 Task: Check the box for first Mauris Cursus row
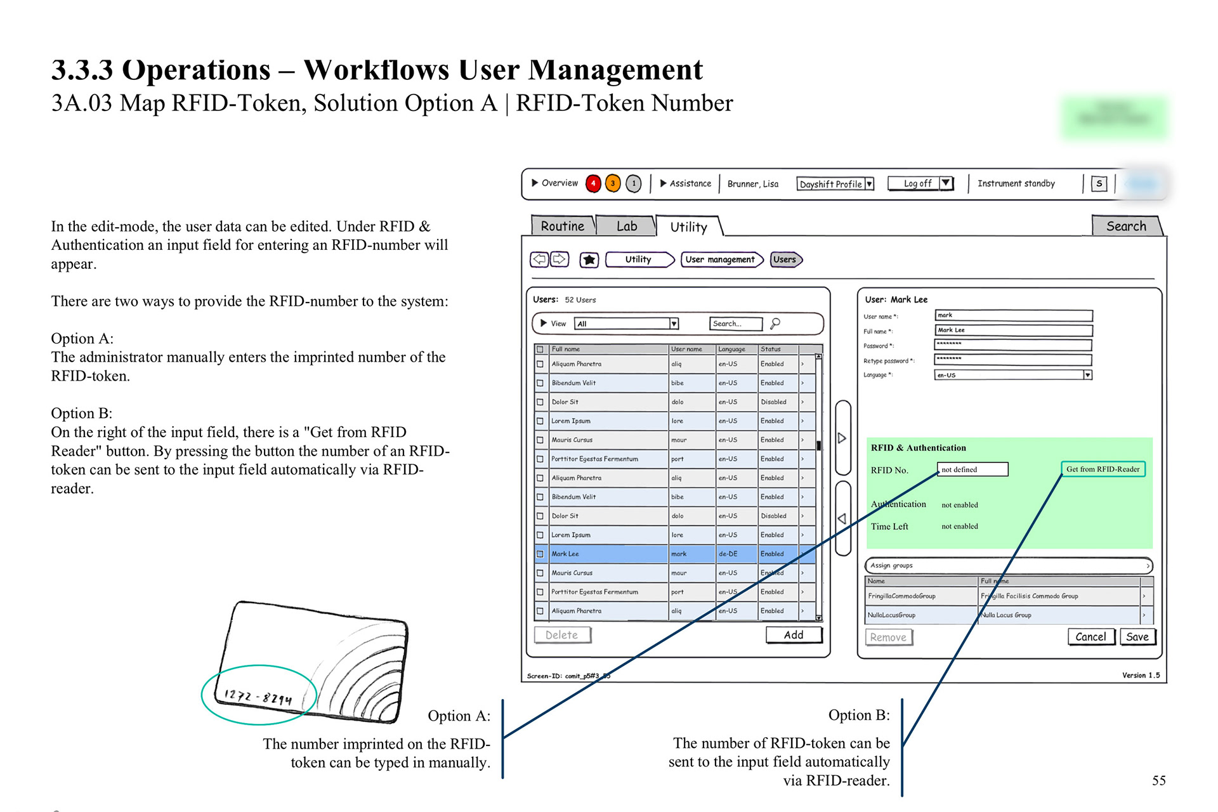[540, 440]
